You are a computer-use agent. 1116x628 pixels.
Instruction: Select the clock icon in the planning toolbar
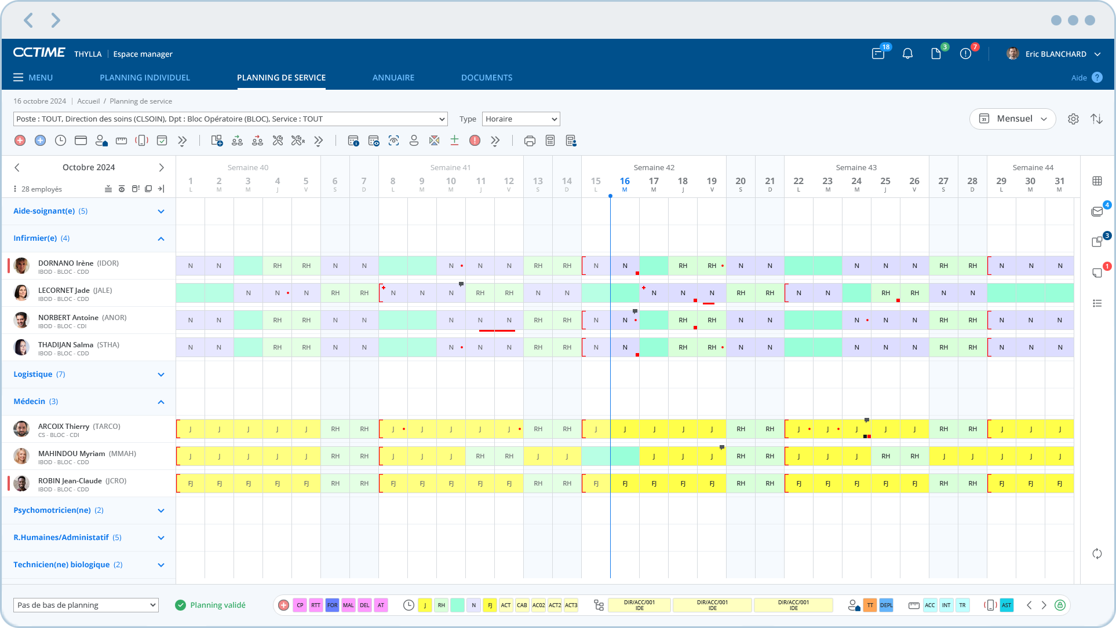click(60, 140)
